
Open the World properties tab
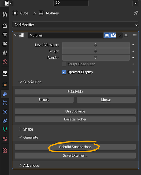tap(5, 62)
